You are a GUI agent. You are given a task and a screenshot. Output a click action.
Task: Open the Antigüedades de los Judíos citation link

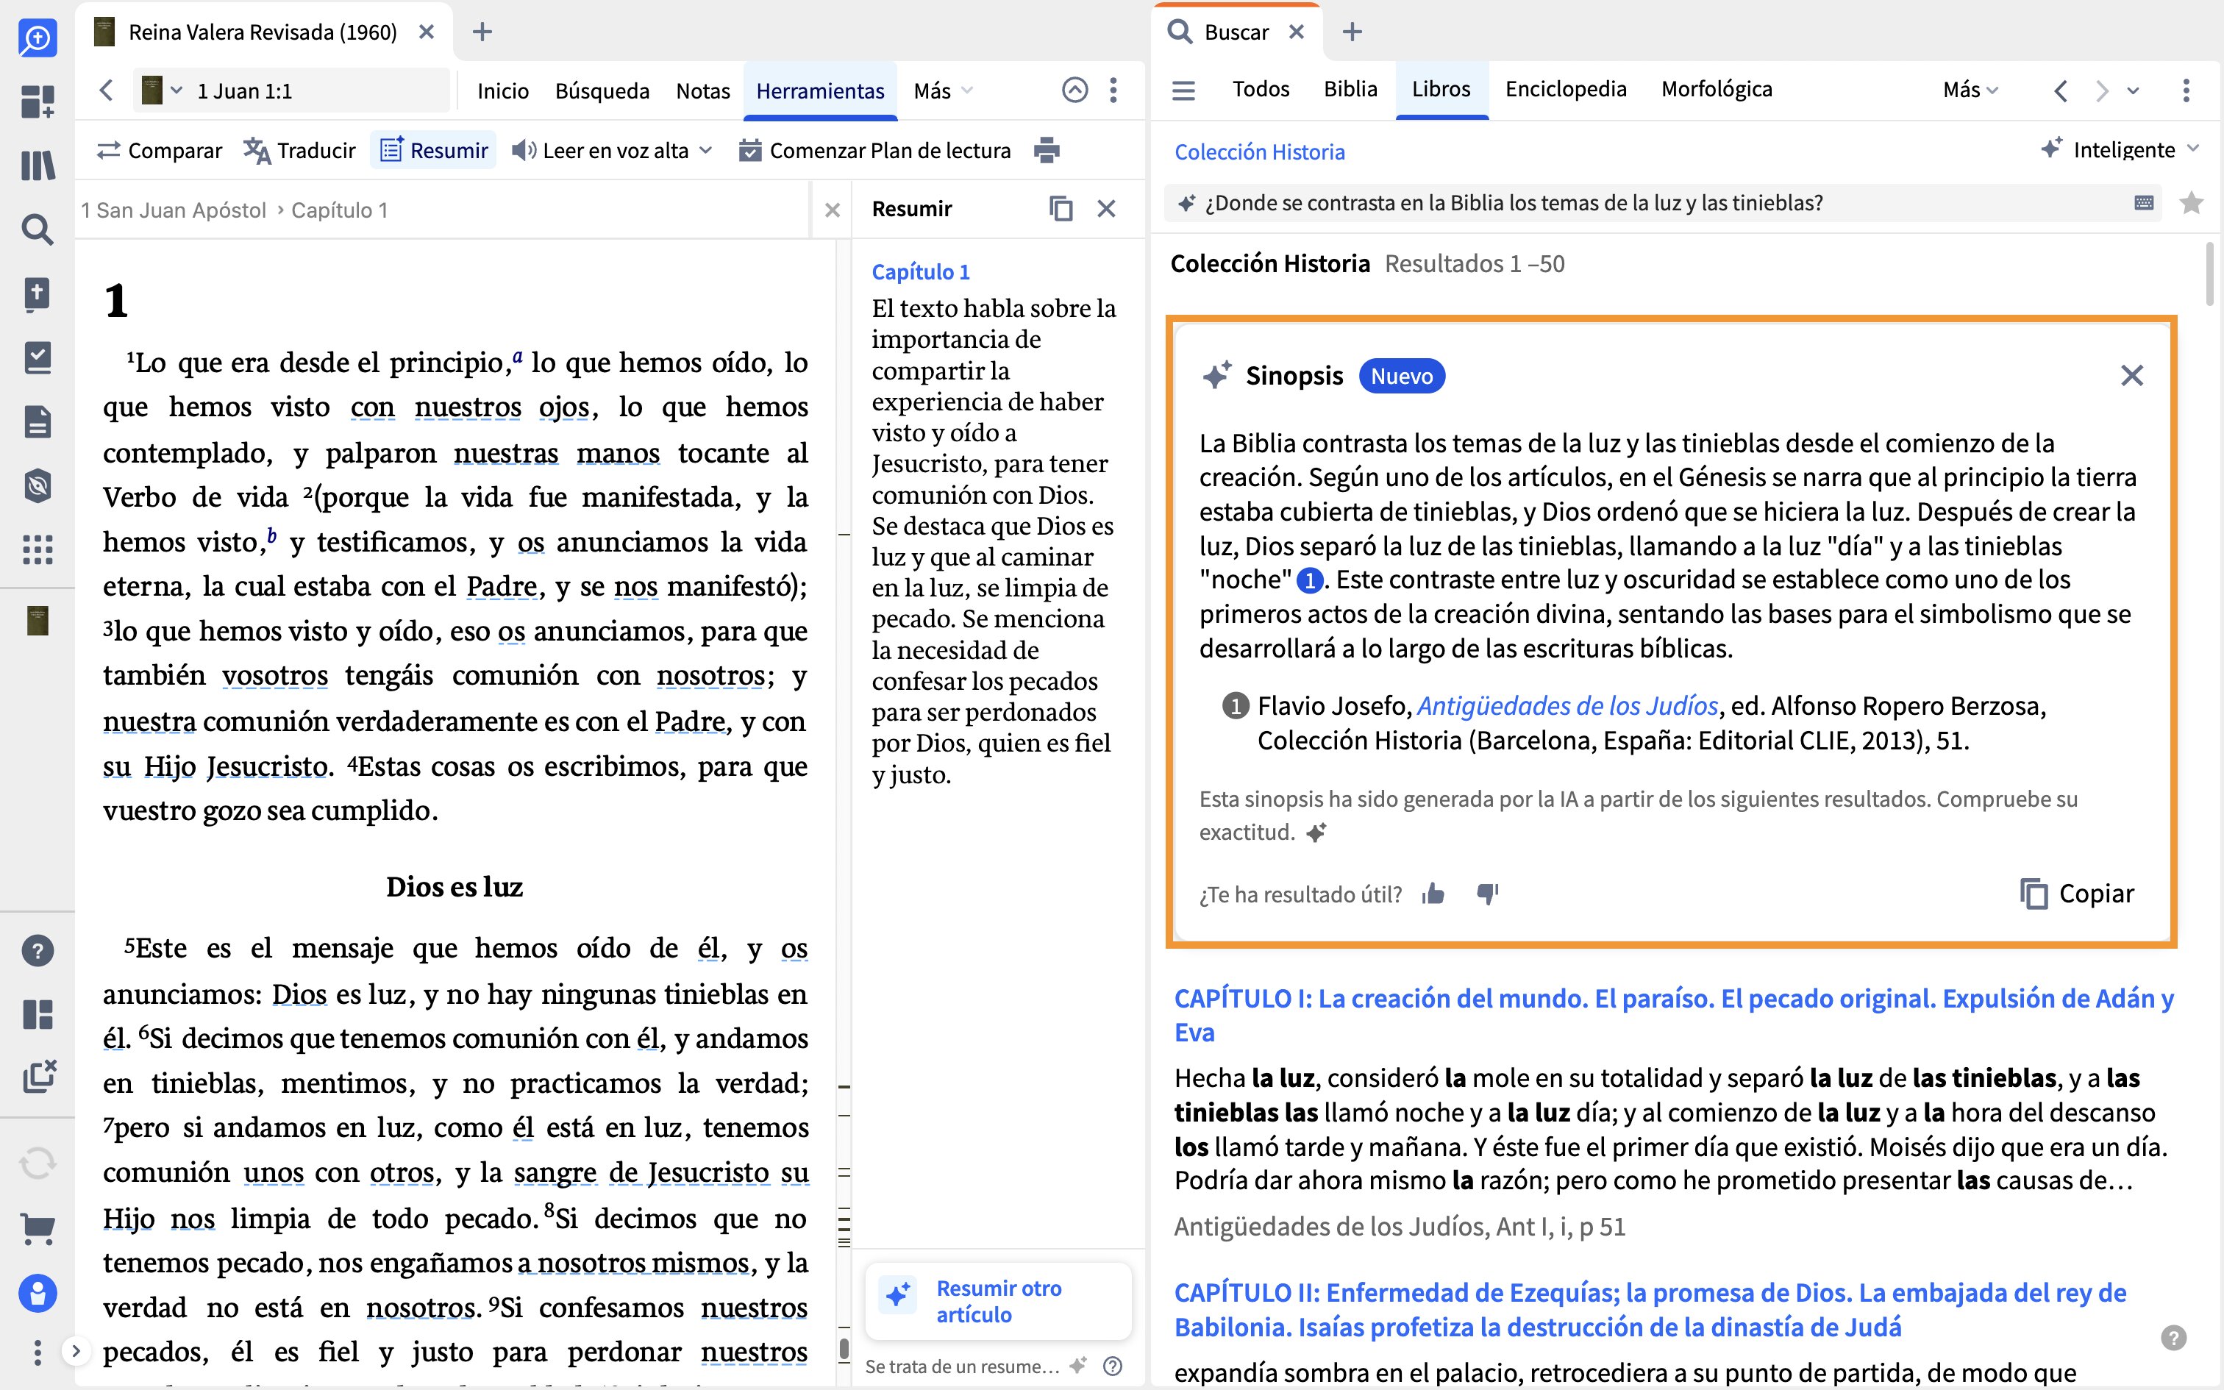(x=1567, y=706)
